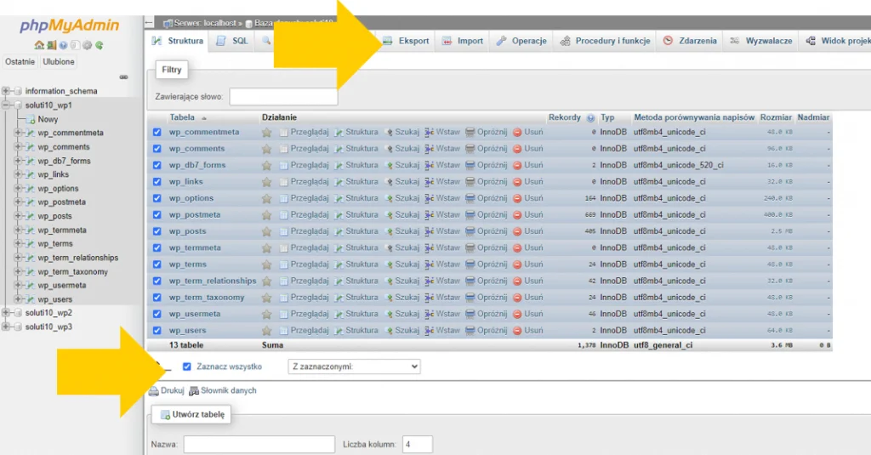871x455 pixels.
Task: Click the Serwer: localhost breadcrumb link
Action: 203,23
